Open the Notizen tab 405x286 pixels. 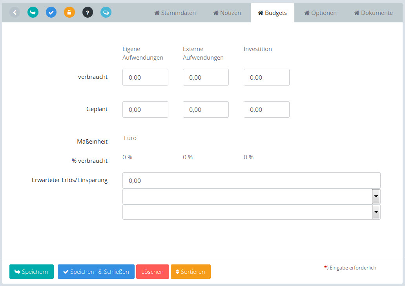pos(227,13)
